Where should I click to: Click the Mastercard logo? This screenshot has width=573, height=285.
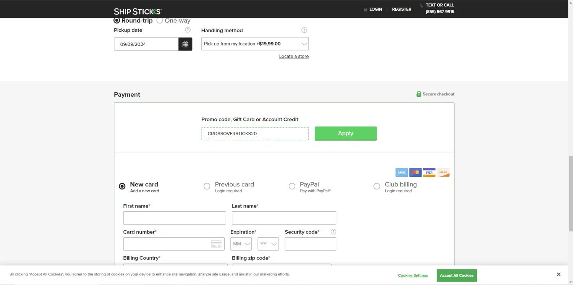coord(416,173)
